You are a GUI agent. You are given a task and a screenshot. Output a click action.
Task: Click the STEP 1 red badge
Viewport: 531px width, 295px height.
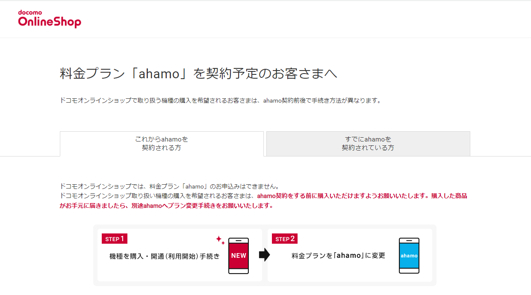pyautogui.click(x=115, y=239)
